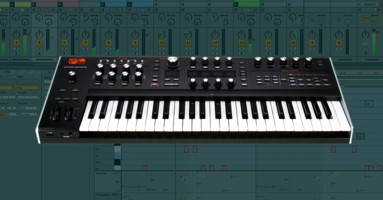Solo track 12
Image resolution: width=383 pixels, height=200 pixels.
point(215,49)
